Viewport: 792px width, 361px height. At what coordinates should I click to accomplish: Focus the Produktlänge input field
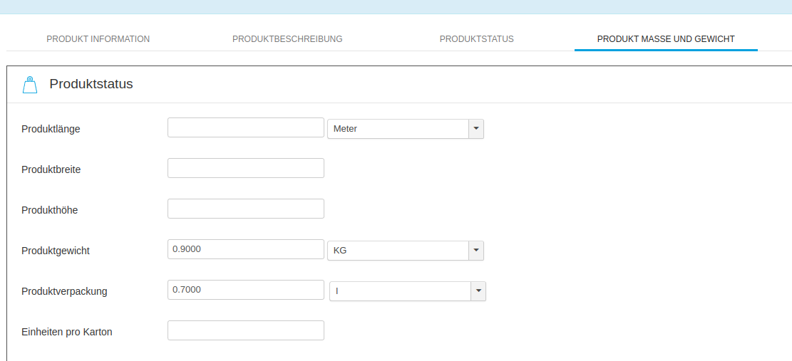pos(246,128)
